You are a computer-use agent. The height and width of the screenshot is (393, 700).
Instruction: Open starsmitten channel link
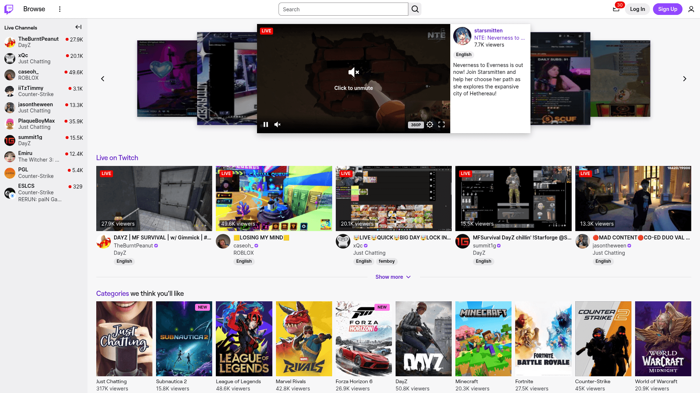tap(488, 31)
